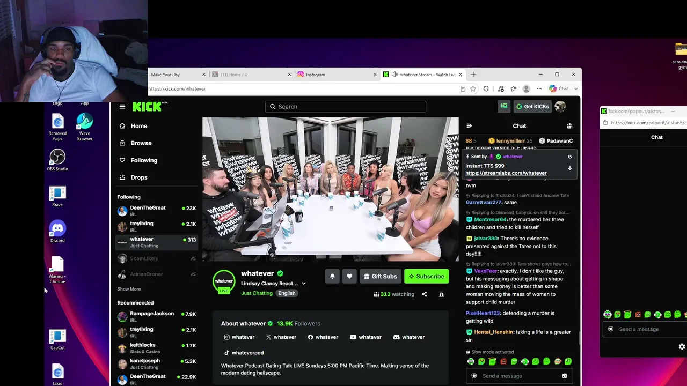Open the streamlabs.com/whatever link
Viewport: 687px width, 386px height.
pyautogui.click(x=506, y=173)
